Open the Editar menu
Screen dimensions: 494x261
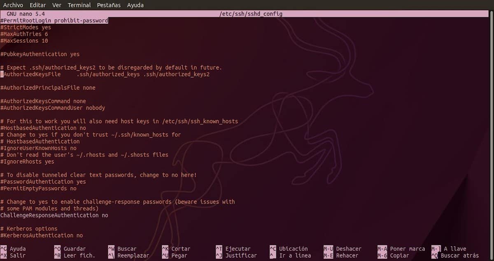37,5
